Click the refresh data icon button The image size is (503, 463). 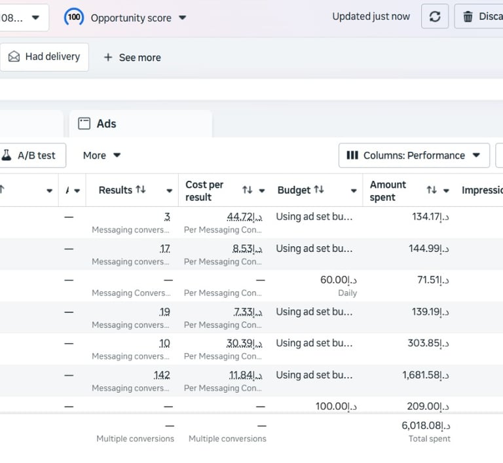435,17
